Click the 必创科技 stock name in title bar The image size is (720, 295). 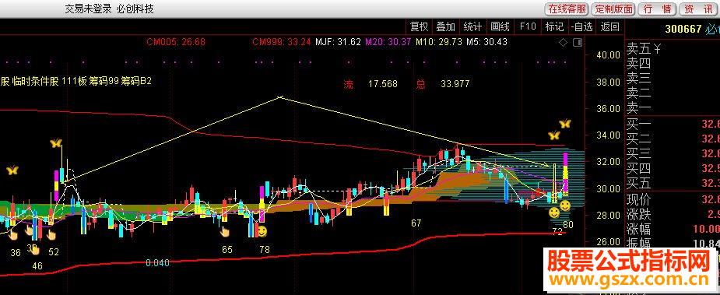[135, 9]
